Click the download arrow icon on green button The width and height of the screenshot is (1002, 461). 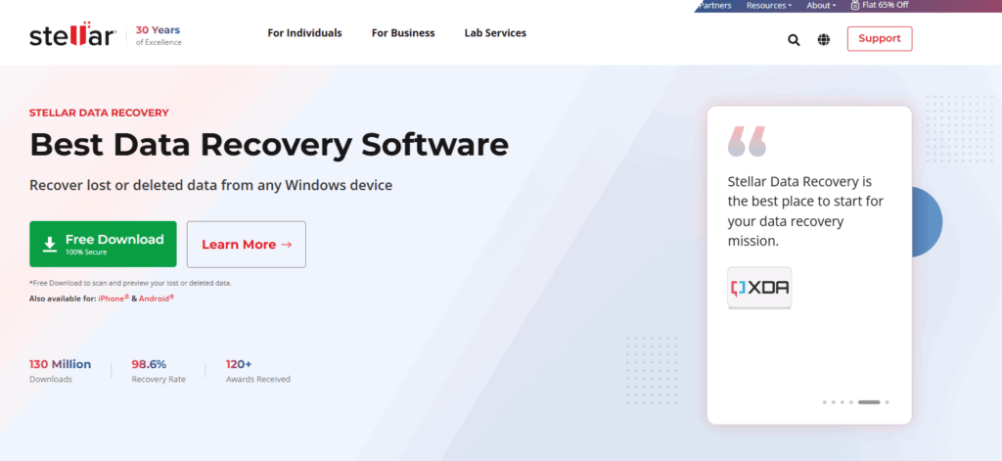coord(50,245)
